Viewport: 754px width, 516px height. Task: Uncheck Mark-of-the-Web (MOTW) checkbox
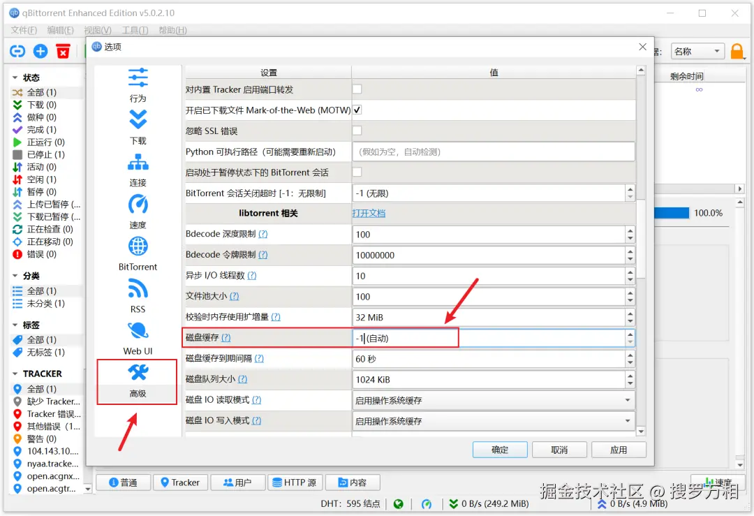click(x=357, y=110)
